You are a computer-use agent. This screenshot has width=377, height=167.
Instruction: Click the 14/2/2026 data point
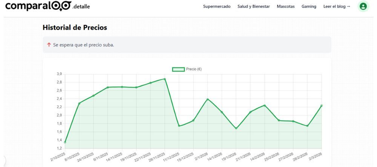[x=265, y=105]
